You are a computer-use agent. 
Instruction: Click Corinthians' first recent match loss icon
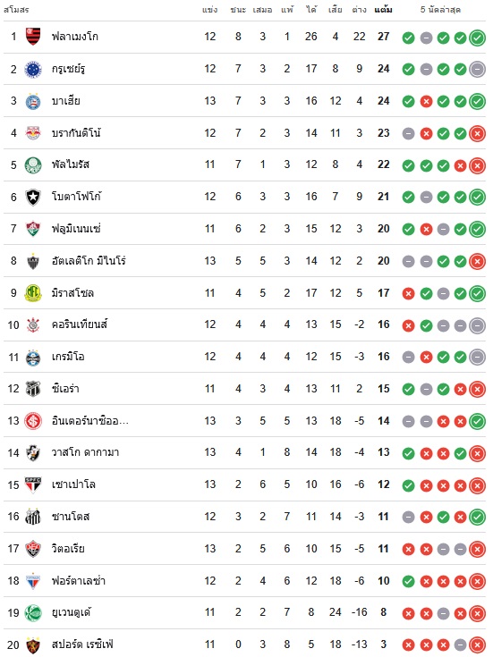tap(408, 326)
